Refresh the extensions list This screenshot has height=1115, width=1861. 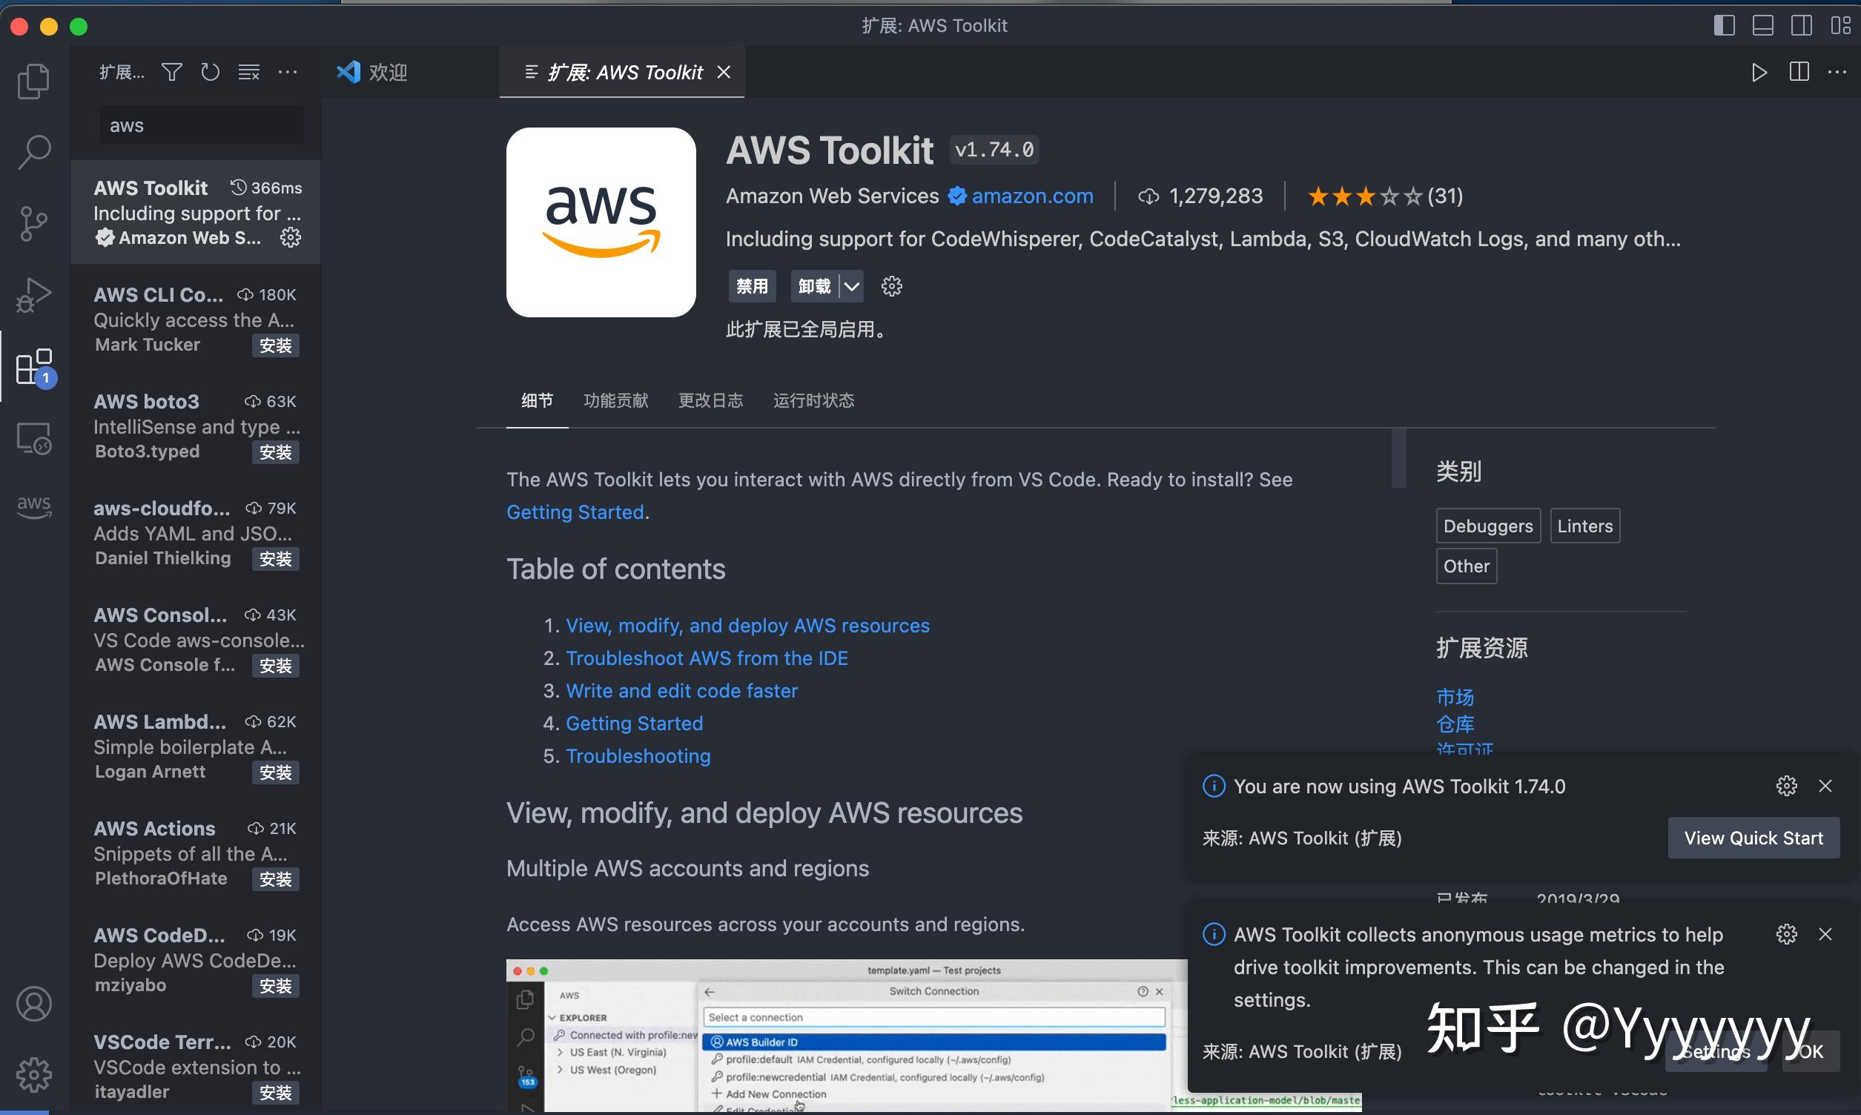pyautogui.click(x=211, y=72)
